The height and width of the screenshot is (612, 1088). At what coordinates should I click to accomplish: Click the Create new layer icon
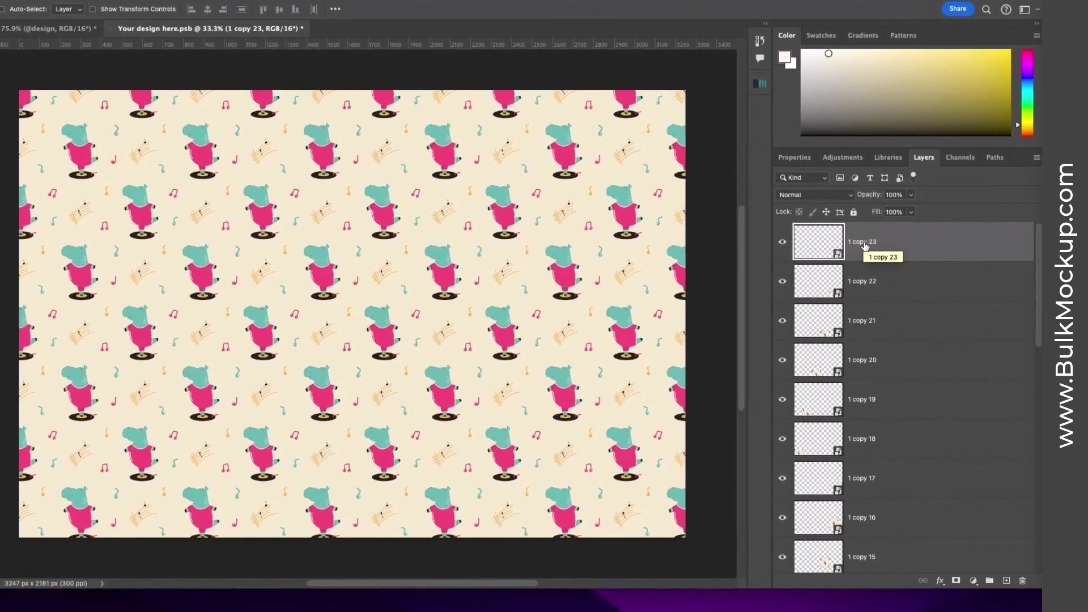(1006, 580)
